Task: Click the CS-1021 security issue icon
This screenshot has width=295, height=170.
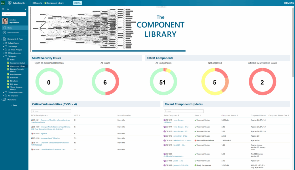Action: coord(32,120)
